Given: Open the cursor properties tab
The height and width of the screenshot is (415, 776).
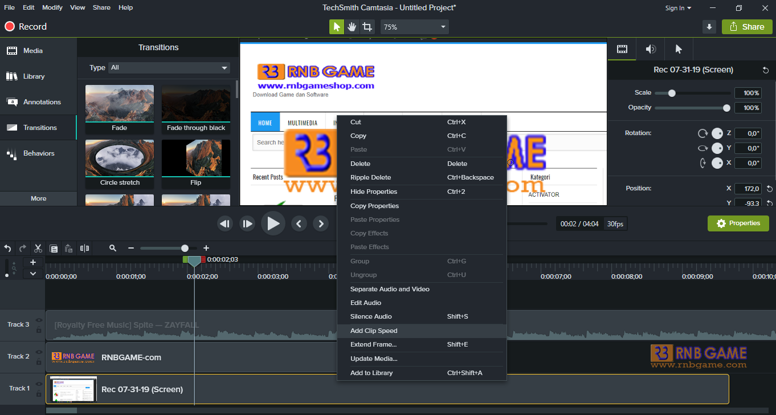Looking at the screenshot, I should (679, 49).
